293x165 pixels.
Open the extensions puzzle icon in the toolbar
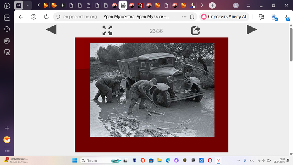261,17
